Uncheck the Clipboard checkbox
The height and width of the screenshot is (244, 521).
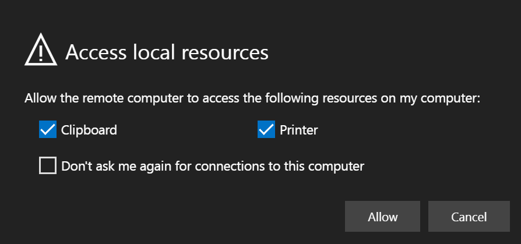(47, 129)
